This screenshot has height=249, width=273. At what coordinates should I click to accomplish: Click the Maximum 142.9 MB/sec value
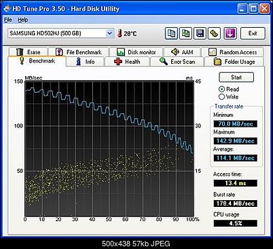pos(236,141)
